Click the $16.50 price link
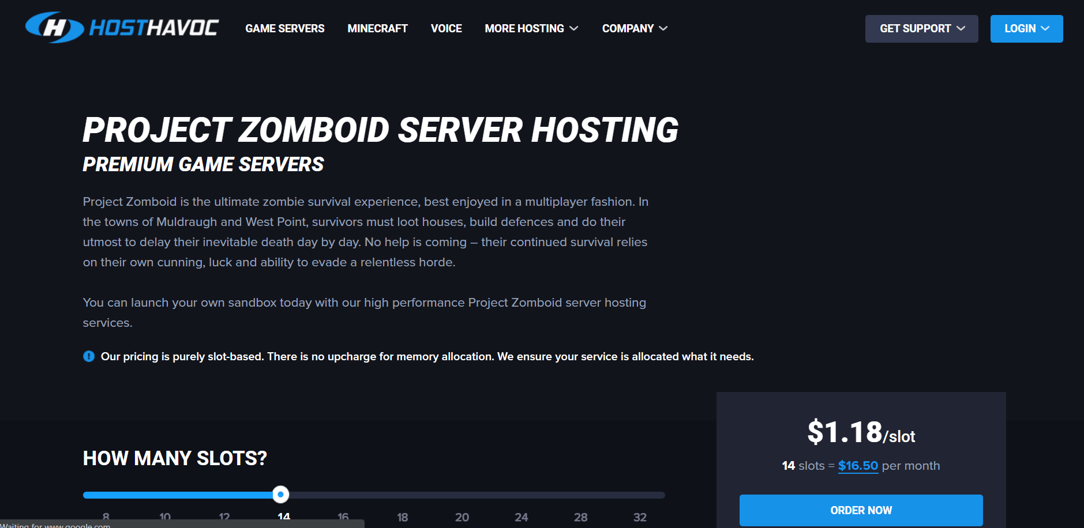This screenshot has width=1084, height=528. point(858,466)
